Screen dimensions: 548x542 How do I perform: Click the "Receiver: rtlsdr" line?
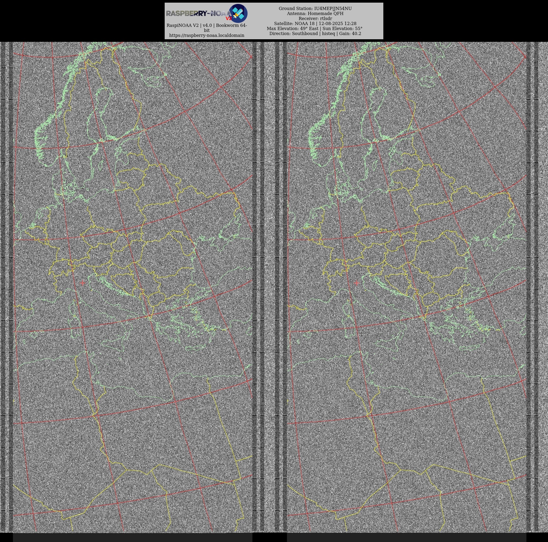pos(315,18)
